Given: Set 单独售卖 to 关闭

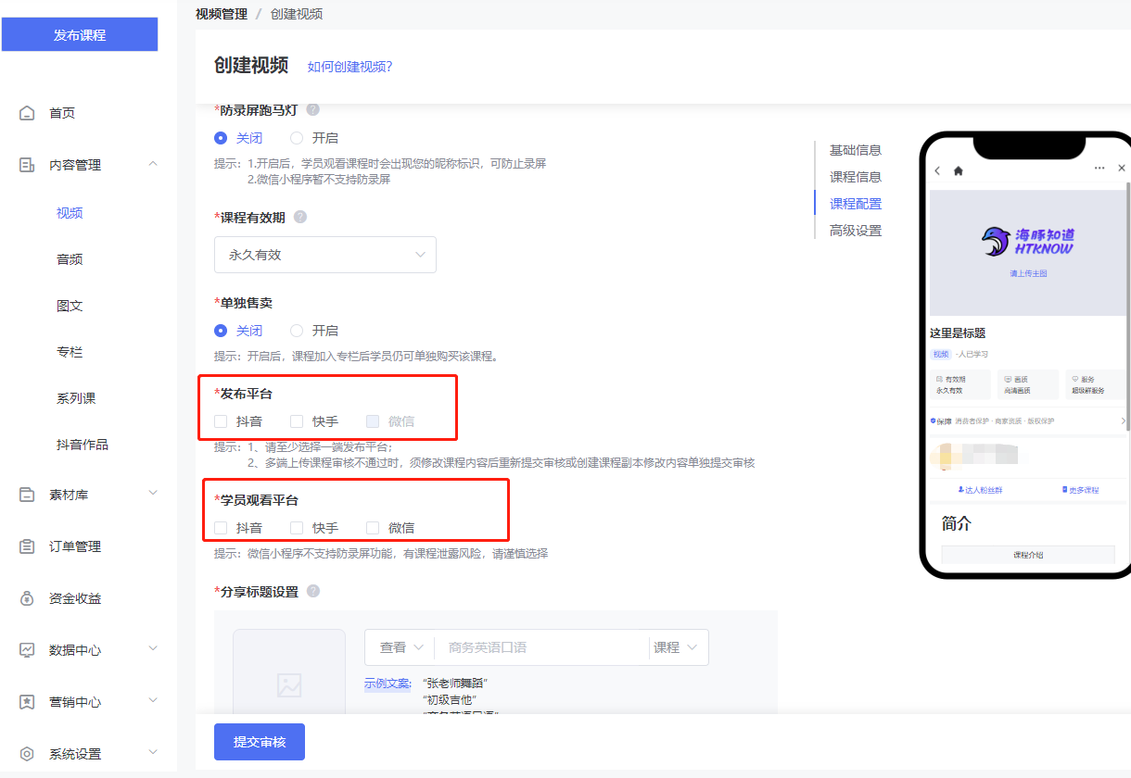Looking at the screenshot, I should [x=221, y=331].
